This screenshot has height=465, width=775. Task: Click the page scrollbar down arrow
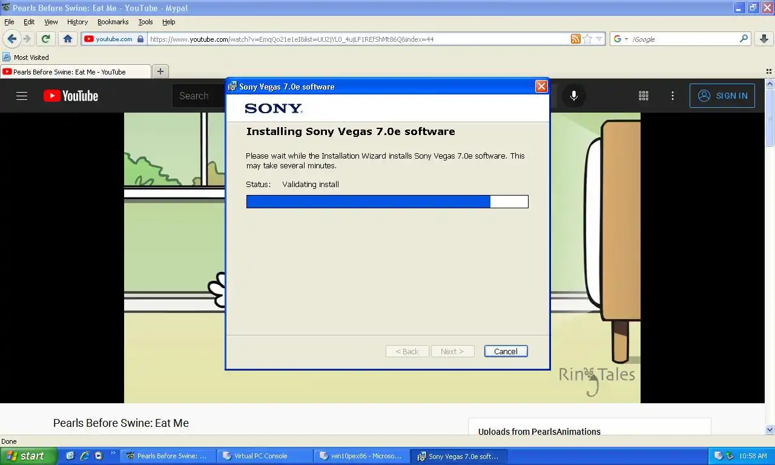(x=770, y=430)
